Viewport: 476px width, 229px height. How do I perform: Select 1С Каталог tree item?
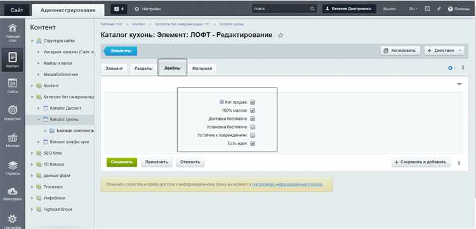[54, 164]
